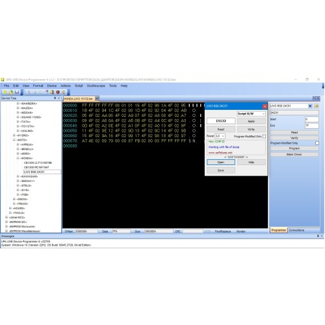The image size is (325, 325).
Task: Expand the <TRUCK> tree node
Action: tap(14, 203)
